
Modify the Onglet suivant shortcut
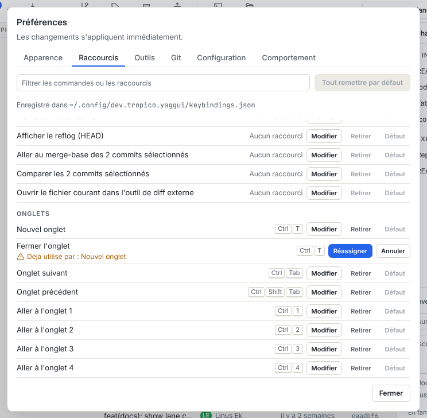[324, 273]
